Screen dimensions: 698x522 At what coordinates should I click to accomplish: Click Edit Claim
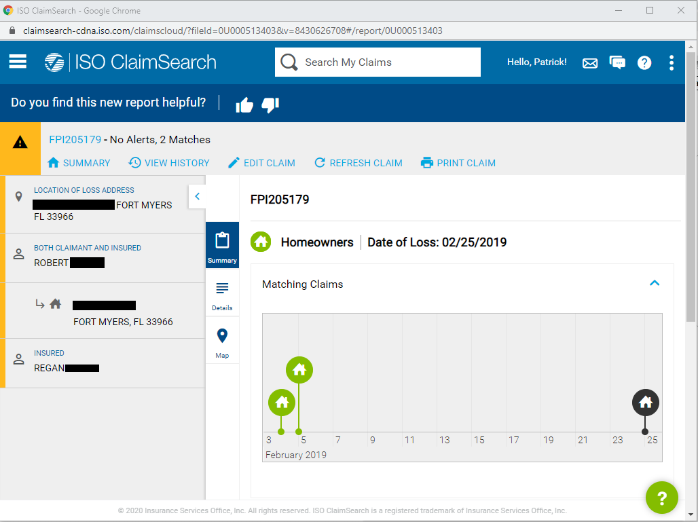pyautogui.click(x=261, y=163)
